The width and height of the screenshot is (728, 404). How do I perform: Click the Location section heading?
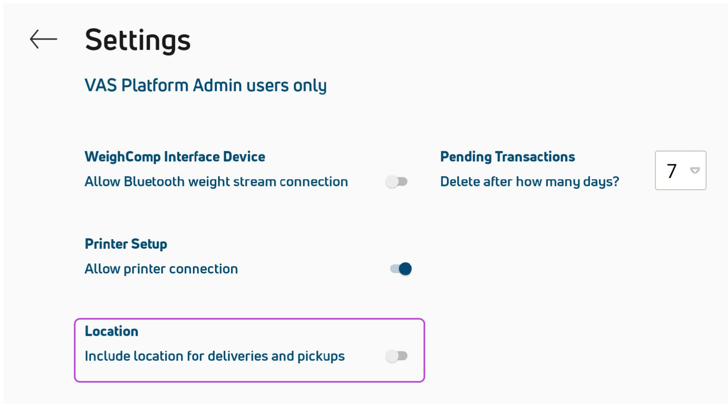[x=112, y=331]
